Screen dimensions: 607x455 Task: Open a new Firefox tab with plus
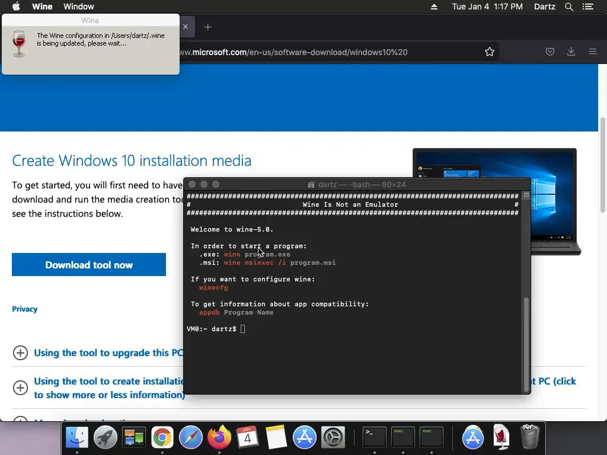pos(208,27)
